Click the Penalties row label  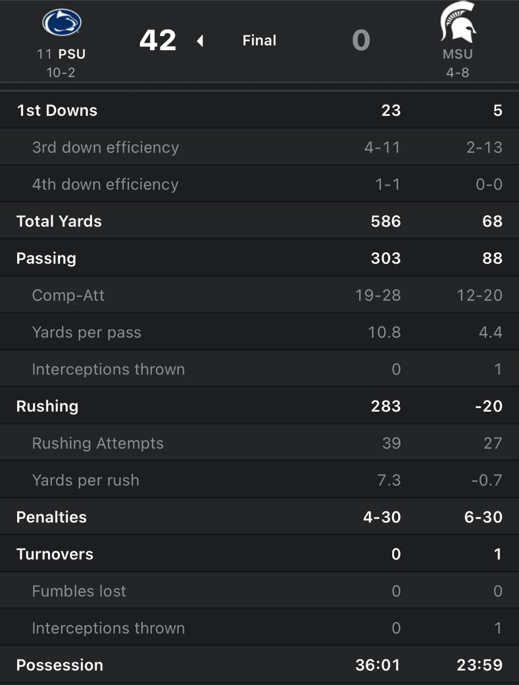tap(52, 517)
